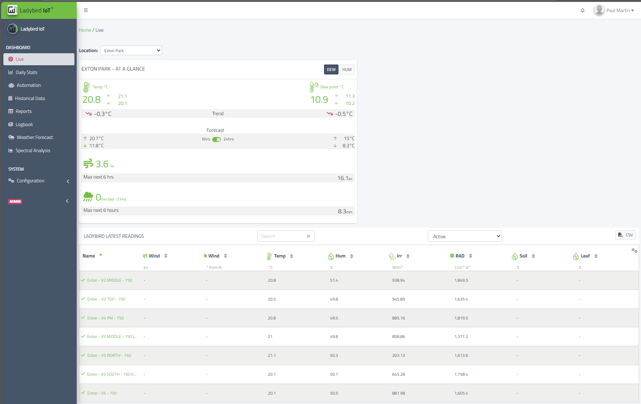
Task: Switch forecast toggle between 6hrs and 24hrs
Action: (x=216, y=139)
